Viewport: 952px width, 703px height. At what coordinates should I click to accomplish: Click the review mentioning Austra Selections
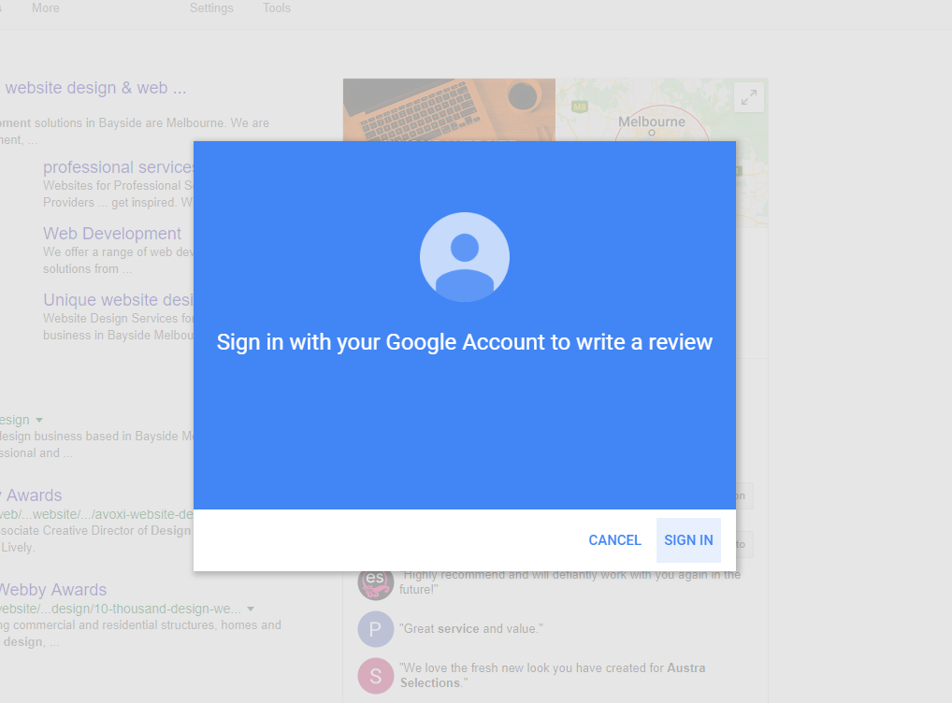552,675
